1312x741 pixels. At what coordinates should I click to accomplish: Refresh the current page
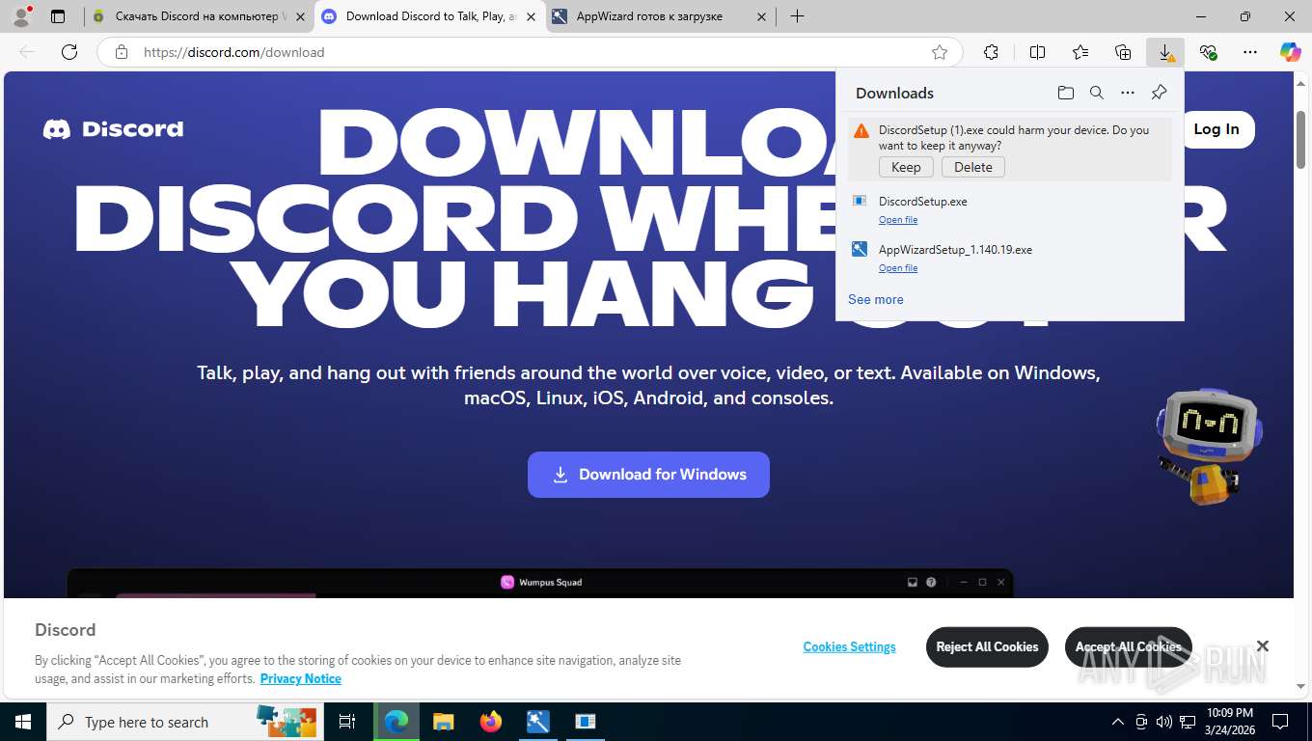click(69, 52)
